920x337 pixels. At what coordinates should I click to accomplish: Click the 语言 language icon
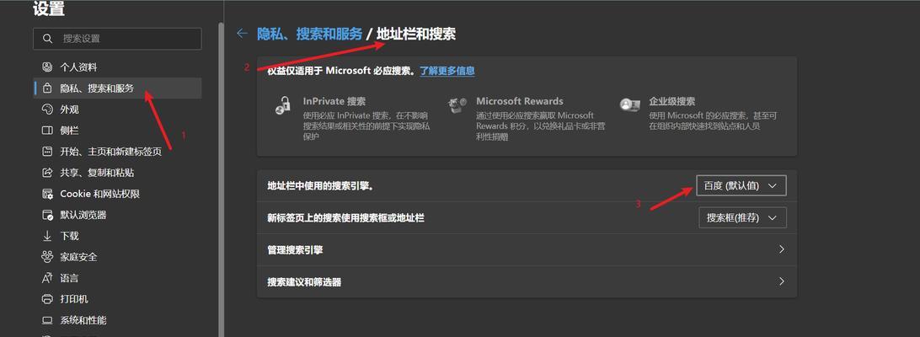coord(47,278)
